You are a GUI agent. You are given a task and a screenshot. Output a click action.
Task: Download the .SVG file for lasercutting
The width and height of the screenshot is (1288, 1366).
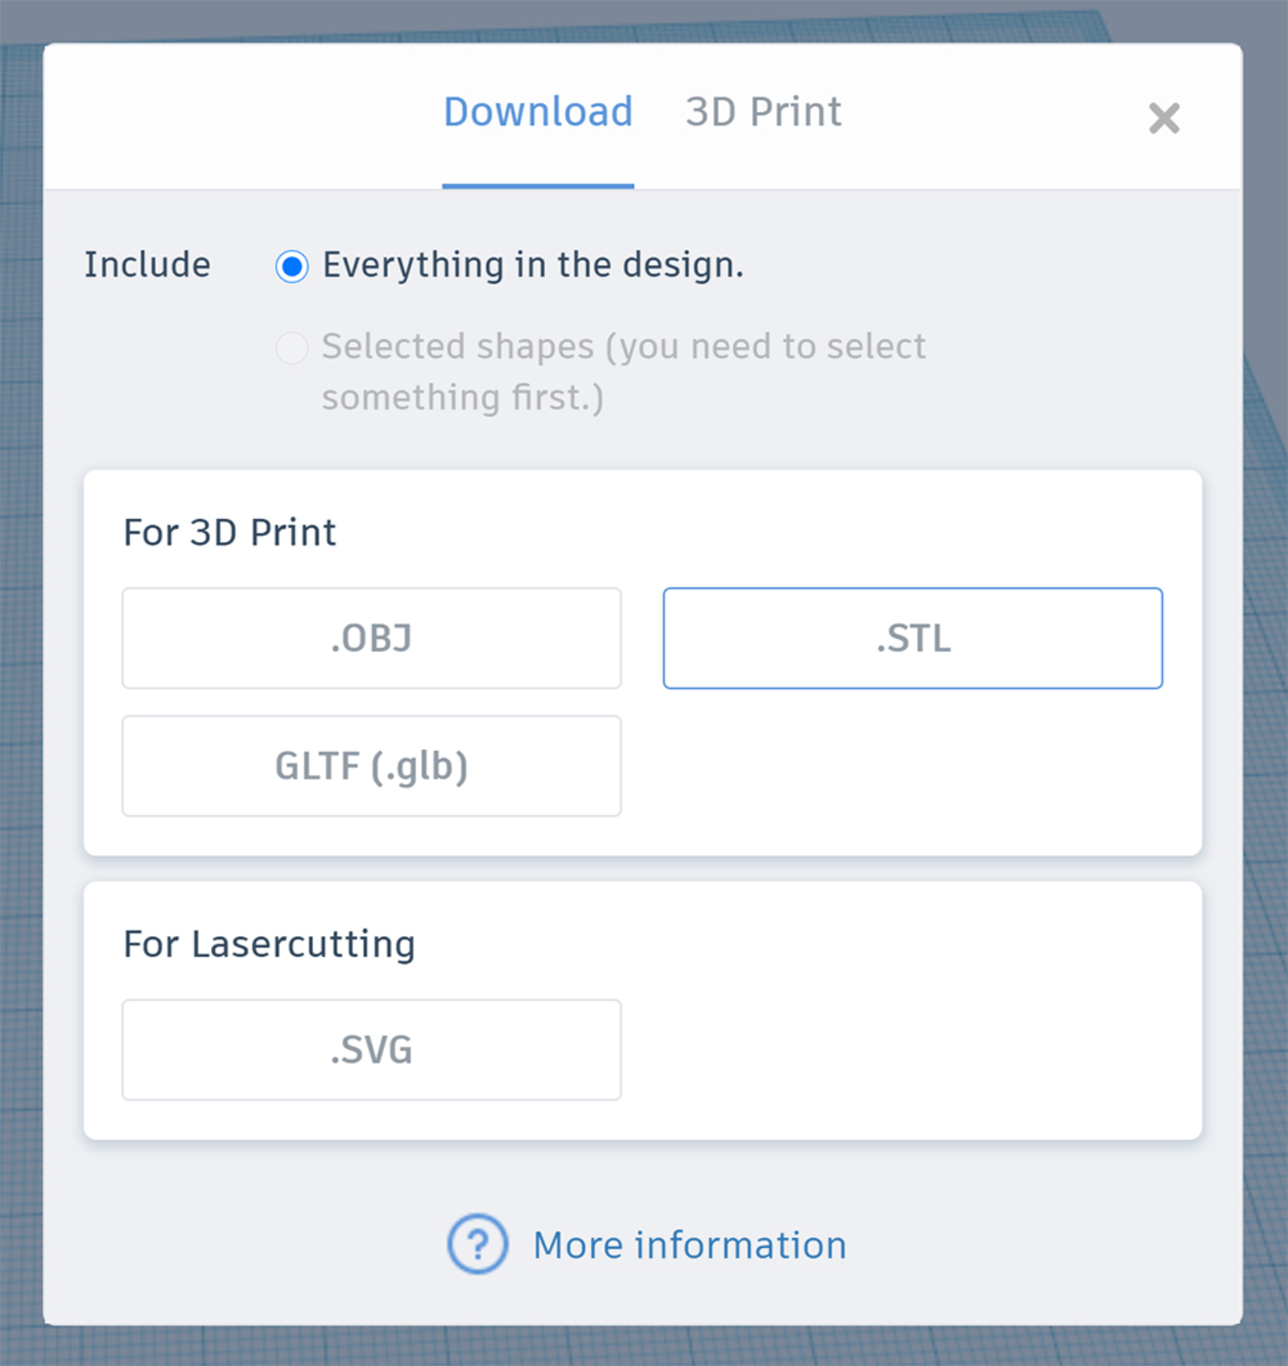(371, 1050)
